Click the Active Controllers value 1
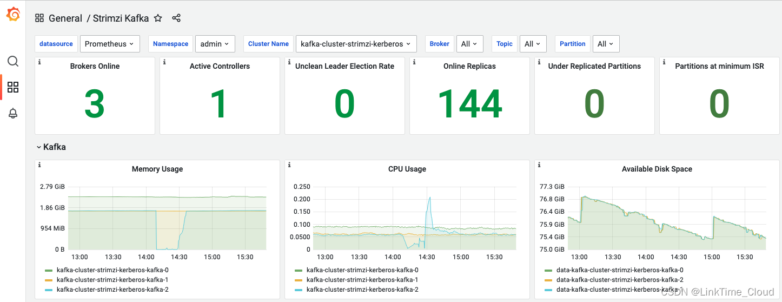The width and height of the screenshot is (782, 302). (220, 104)
